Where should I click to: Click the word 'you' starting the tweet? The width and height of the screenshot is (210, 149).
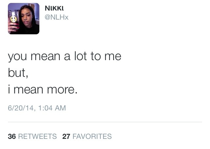click(17, 57)
